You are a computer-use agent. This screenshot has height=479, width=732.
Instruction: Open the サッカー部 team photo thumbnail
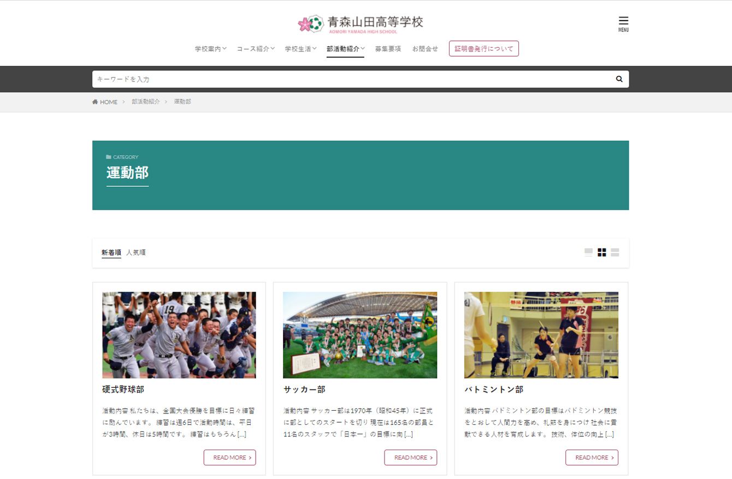pyautogui.click(x=360, y=335)
